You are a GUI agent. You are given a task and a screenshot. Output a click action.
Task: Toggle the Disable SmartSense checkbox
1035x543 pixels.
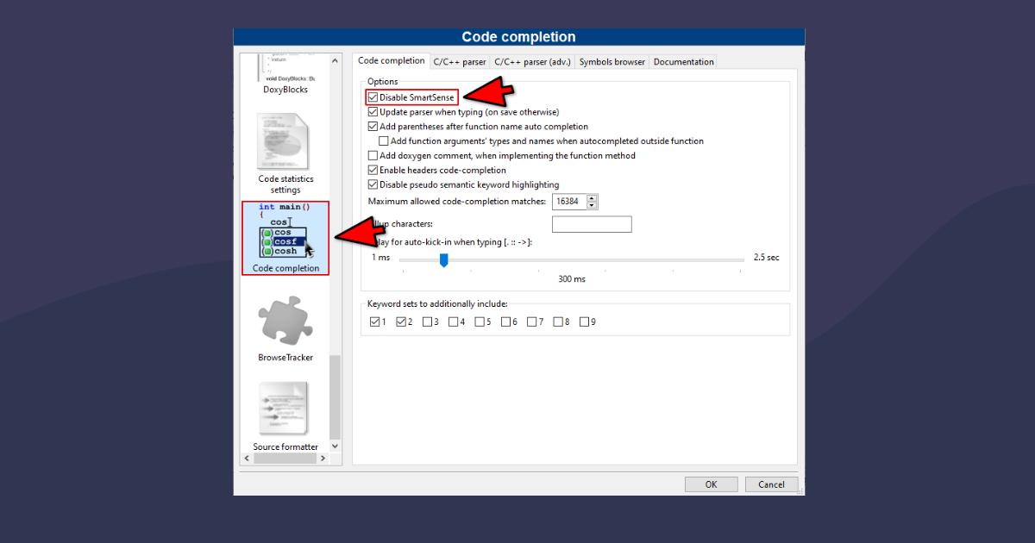[x=373, y=97]
